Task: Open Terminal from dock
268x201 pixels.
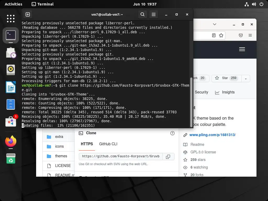Action: tap(10, 35)
